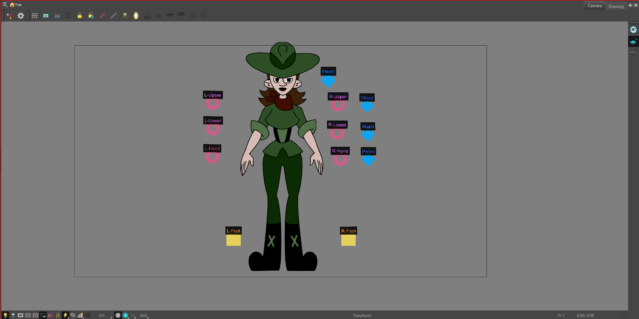
Task: Select the grey flower OpenGL view icon
Action: [118, 315]
